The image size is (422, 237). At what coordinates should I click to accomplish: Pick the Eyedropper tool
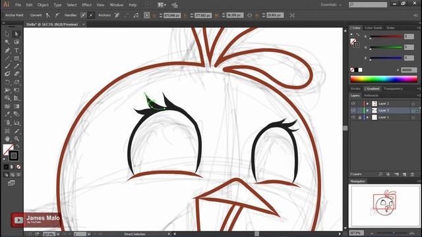coord(7,114)
